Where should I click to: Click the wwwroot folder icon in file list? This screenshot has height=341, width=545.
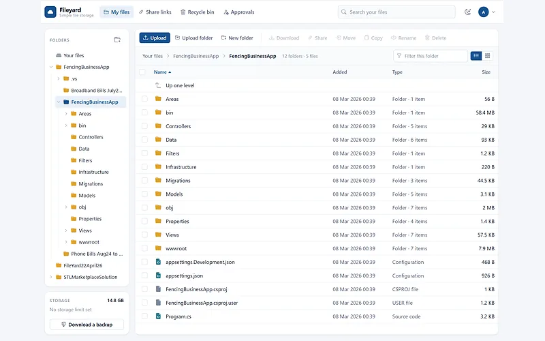(x=158, y=248)
